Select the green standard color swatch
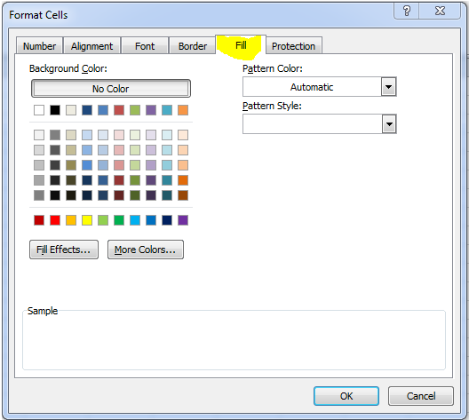Viewport: 469px width, 420px height. (119, 220)
